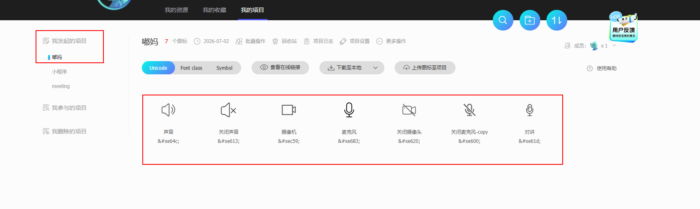Screen dimensions: 700x209
Task: Open the 更多操作 text menu
Action: point(396,41)
